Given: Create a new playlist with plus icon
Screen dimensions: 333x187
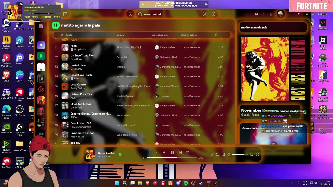Looking at the screenshot, I should click(x=41, y=34).
